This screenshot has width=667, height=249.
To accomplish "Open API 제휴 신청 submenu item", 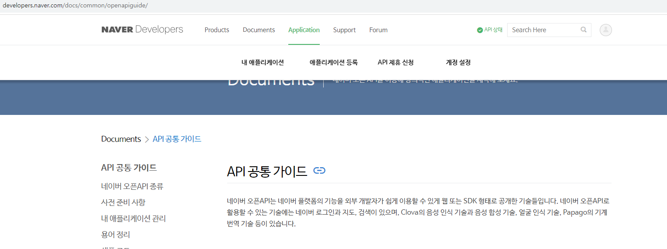I will 396,62.
